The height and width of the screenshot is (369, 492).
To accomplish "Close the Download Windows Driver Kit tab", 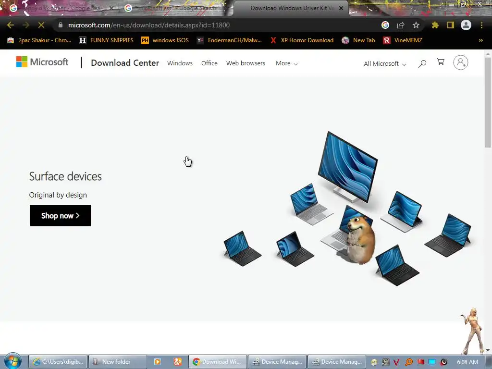I will point(341,8).
